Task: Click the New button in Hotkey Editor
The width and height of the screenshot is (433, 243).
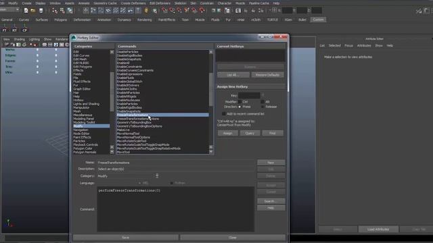Action: [271, 163]
